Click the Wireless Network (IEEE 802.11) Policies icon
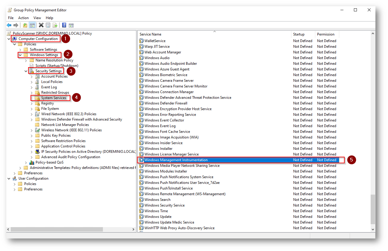The image size is (388, 251). [37, 130]
